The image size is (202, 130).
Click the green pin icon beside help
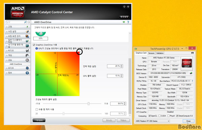[124, 22]
